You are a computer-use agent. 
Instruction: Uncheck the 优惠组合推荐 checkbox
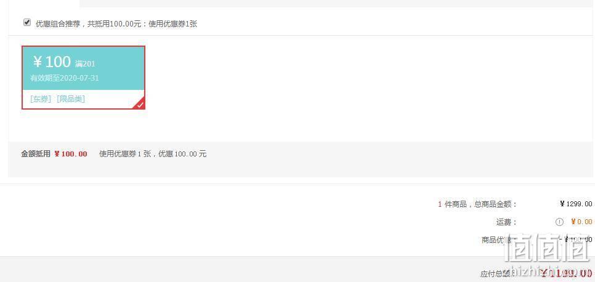(27, 23)
